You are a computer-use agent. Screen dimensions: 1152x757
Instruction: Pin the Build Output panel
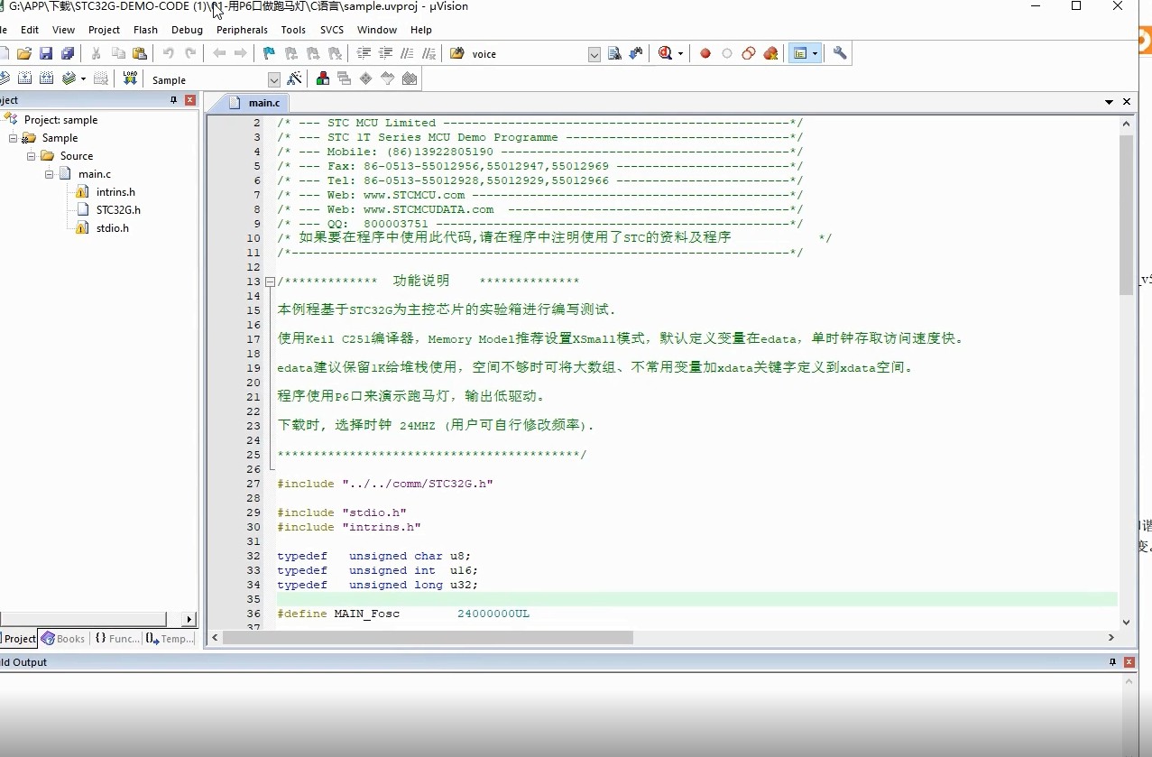pos(1112,662)
